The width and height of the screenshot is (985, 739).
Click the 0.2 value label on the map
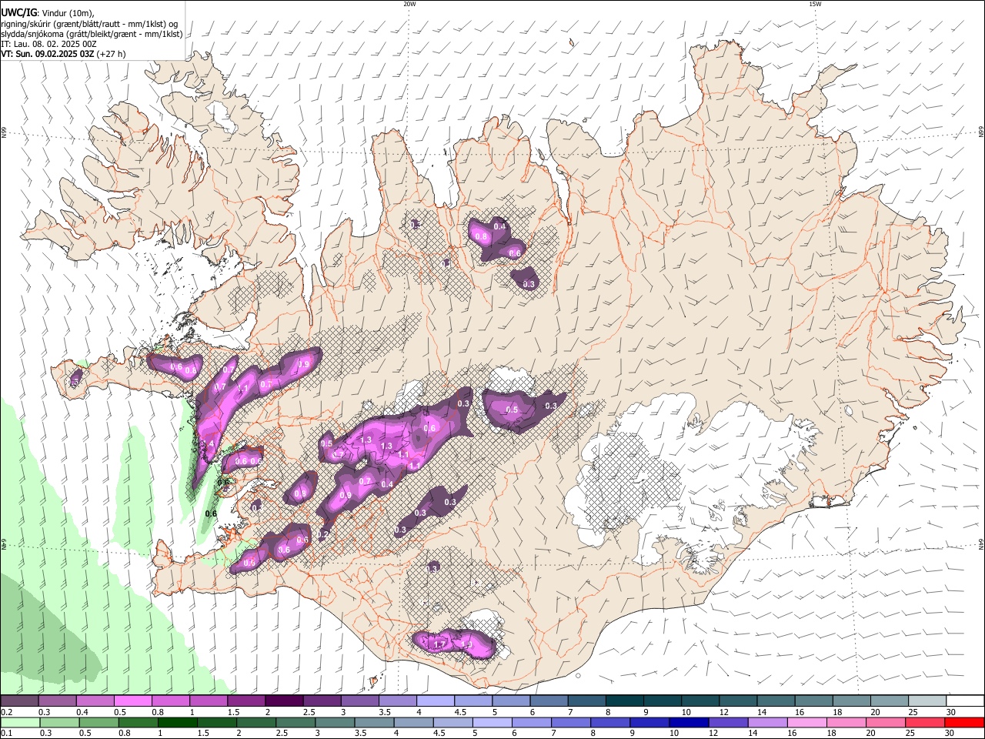(323, 533)
